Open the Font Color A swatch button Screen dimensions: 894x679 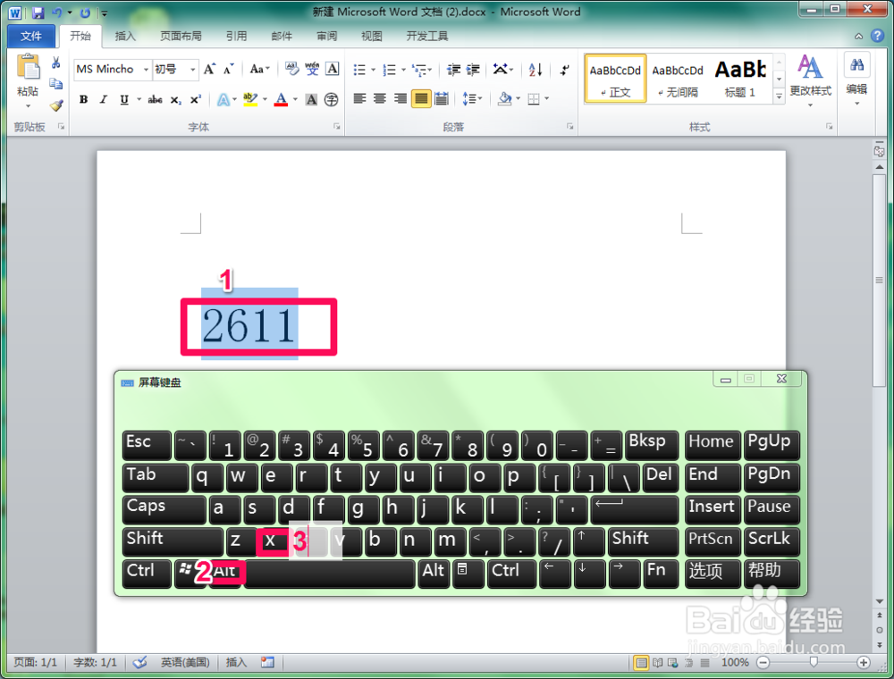281,100
